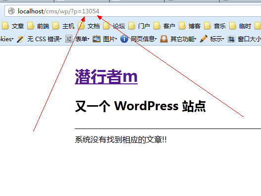Screen dimensions: 261x196
Task: Open the 文章 bookmarks folder
Action: click(13, 26)
